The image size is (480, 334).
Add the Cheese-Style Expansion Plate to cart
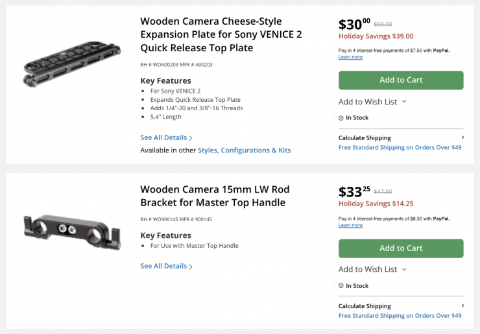(401, 80)
